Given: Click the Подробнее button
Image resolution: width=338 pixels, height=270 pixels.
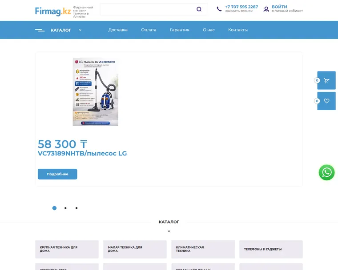Looking at the screenshot, I should click(57, 174).
